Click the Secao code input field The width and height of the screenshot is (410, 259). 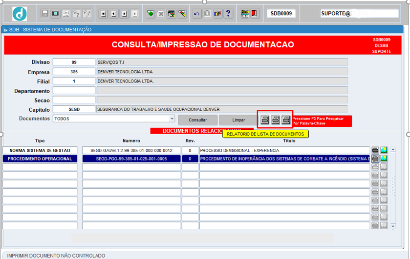pos(74,100)
